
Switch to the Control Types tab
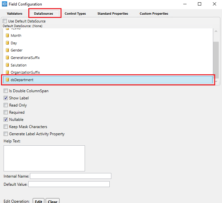[75, 14]
